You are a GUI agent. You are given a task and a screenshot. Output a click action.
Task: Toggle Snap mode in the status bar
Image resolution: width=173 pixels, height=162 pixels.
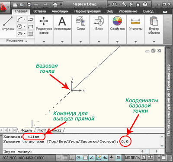(x=58, y=158)
